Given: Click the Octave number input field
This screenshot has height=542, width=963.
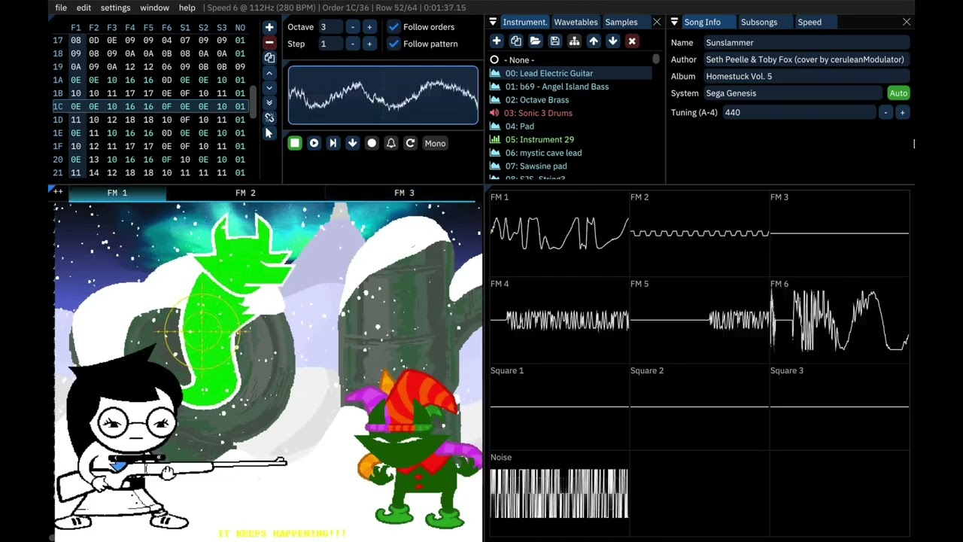Looking at the screenshot, I should [x=330, y=27].
